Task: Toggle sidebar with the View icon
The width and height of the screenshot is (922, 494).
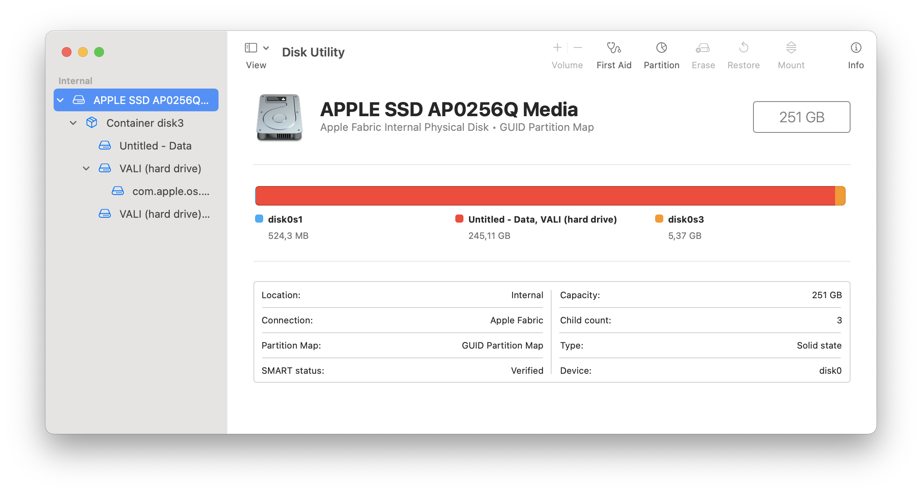Action: pos(251,48)
